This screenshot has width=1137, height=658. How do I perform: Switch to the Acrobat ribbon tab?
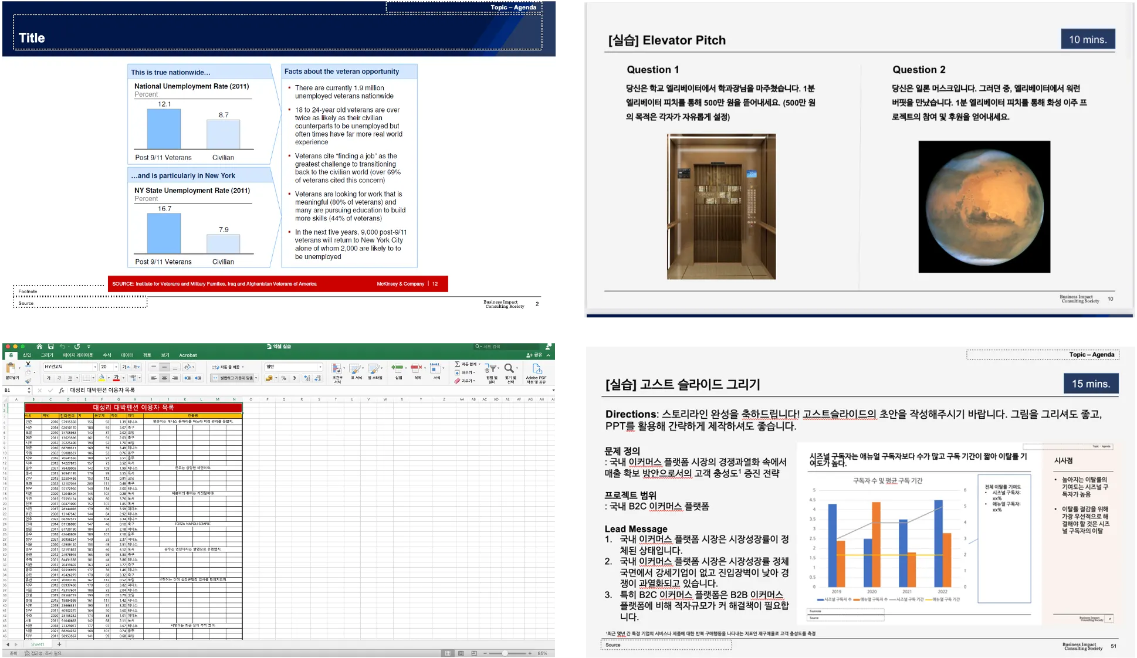[188, 355]
